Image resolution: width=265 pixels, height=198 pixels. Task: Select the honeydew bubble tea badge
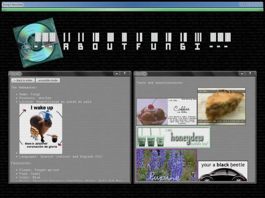coord(174,137)
